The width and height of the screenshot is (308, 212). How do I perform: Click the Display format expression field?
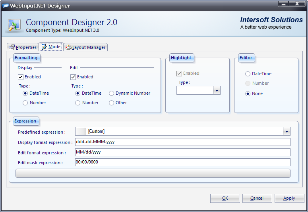coord(182,142)
